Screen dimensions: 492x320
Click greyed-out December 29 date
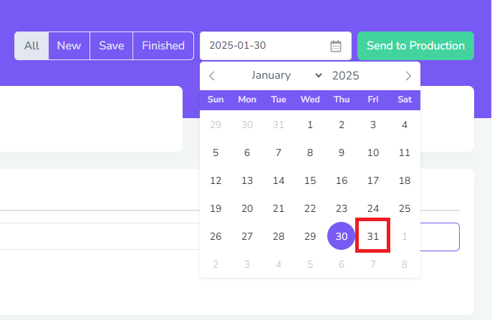(216, 125)
